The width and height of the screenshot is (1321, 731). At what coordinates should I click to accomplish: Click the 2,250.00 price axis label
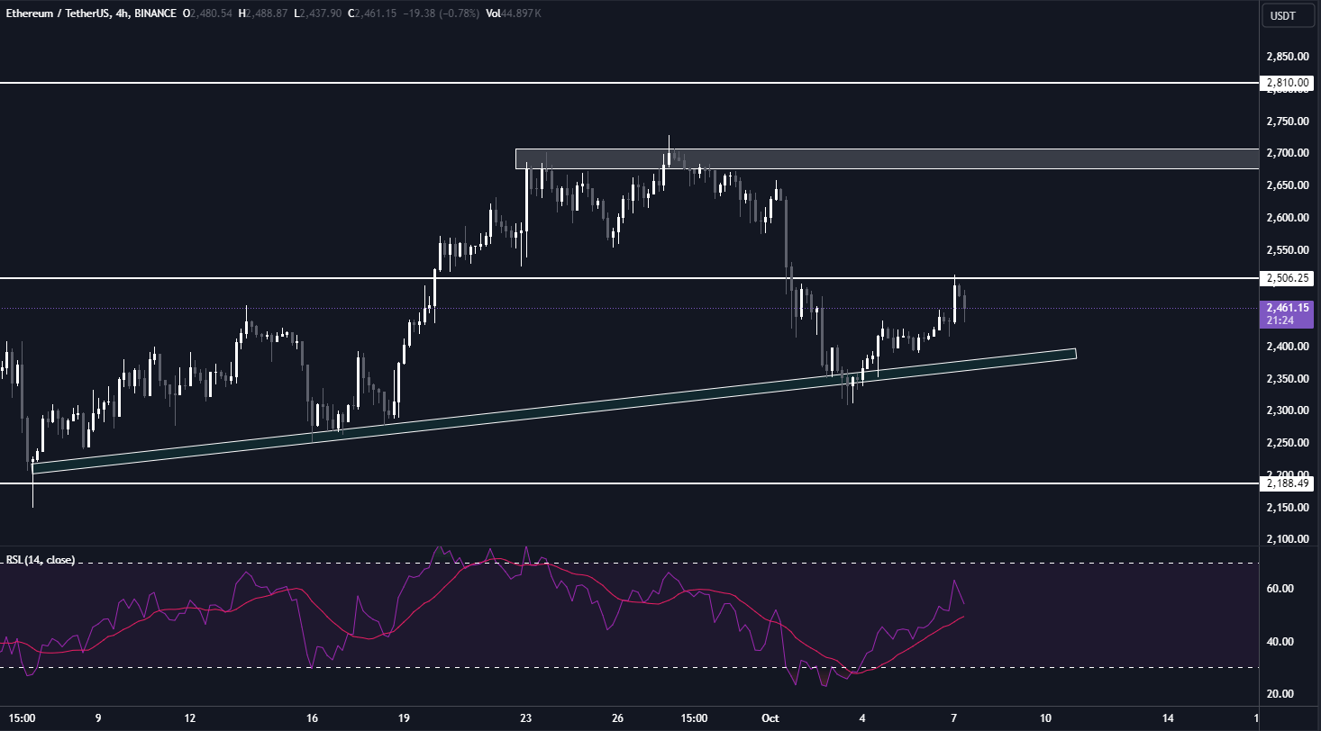1287,443
